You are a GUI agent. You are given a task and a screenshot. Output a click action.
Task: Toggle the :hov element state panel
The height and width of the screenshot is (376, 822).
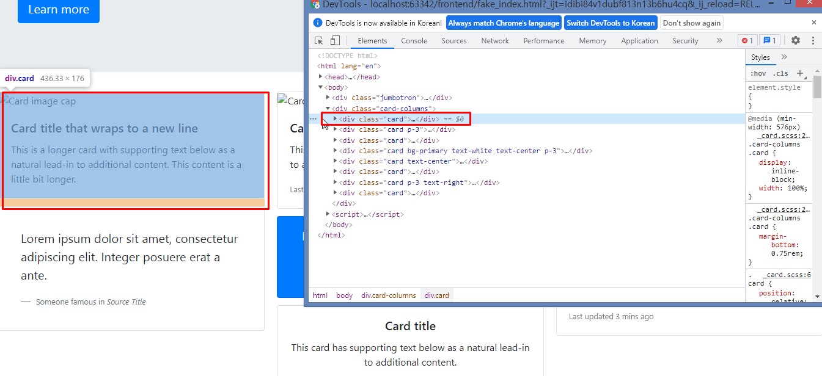[758, 73]
